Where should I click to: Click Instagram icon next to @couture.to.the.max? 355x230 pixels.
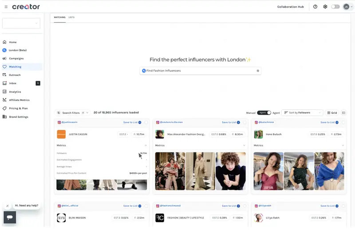click(158, 122)
